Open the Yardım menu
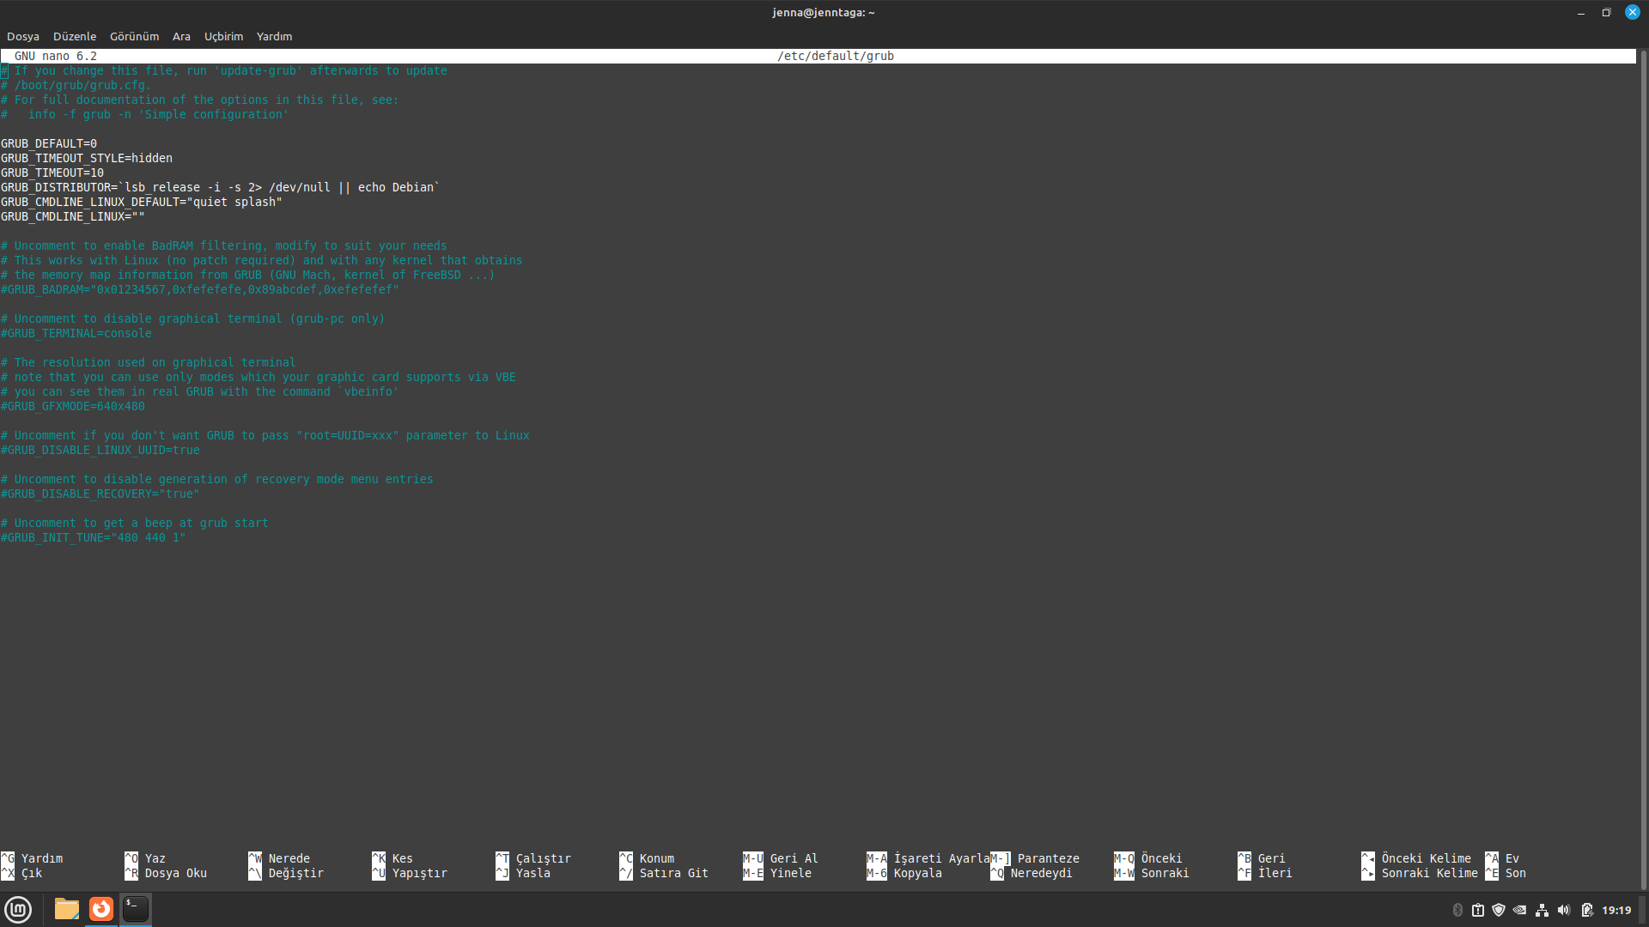The image size is (1649, 927). pyautogui.click(x=274, y=36)
